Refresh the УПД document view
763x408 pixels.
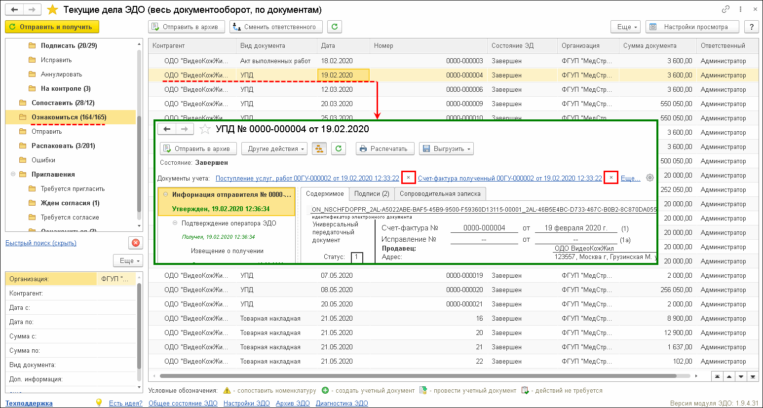339,148
